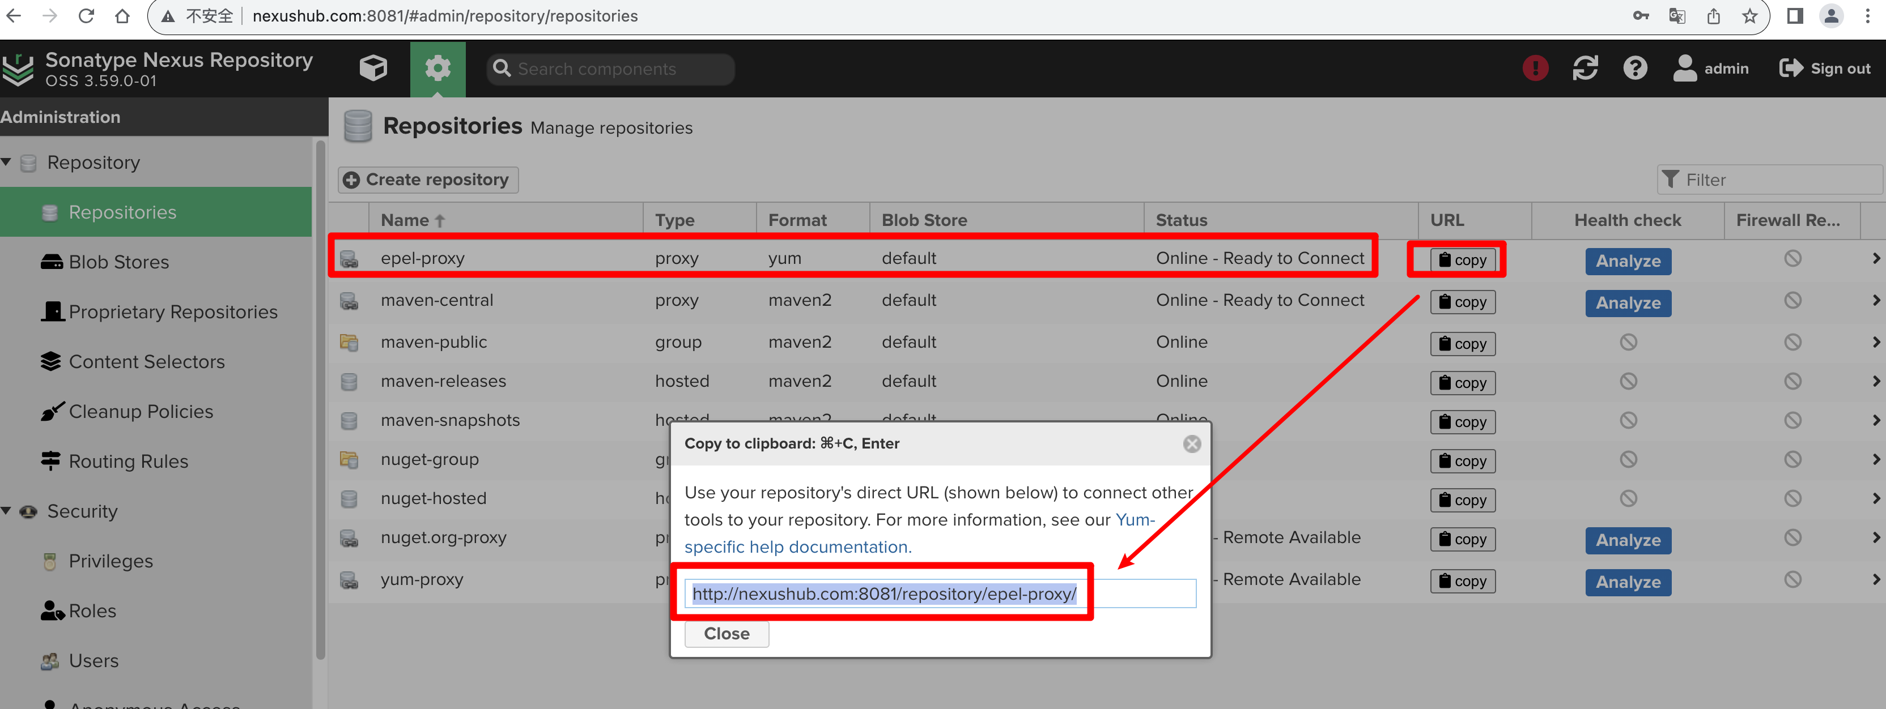The image size is (1886, 709).
Task: Reload the browser page
Action: pos(86,16)
